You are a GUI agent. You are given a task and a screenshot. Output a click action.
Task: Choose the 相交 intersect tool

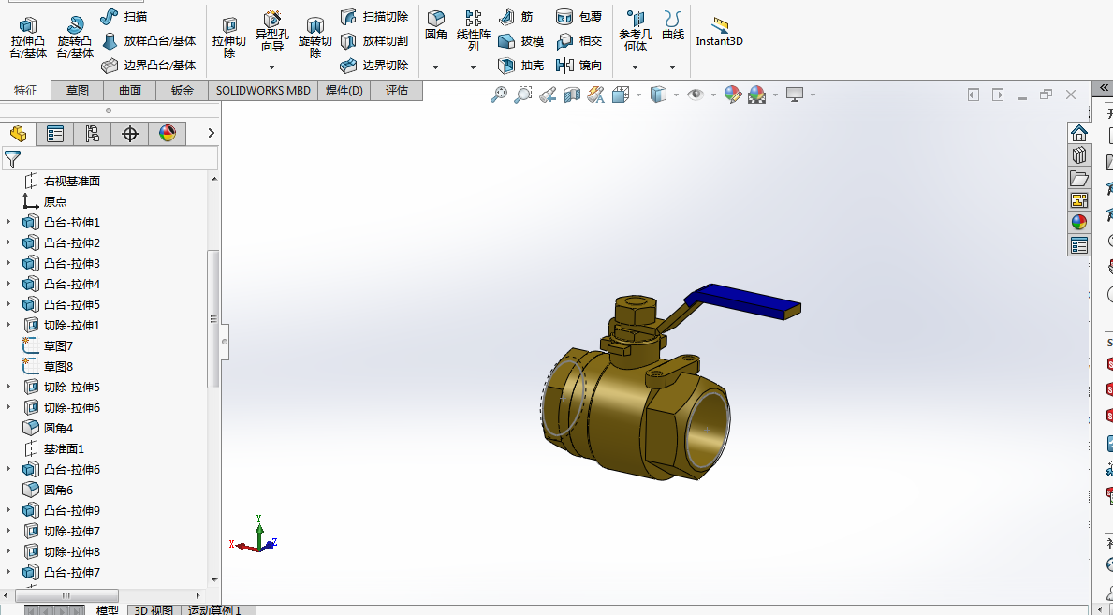578,41
